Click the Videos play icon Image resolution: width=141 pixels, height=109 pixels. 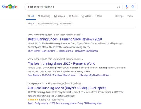point(83,16)
